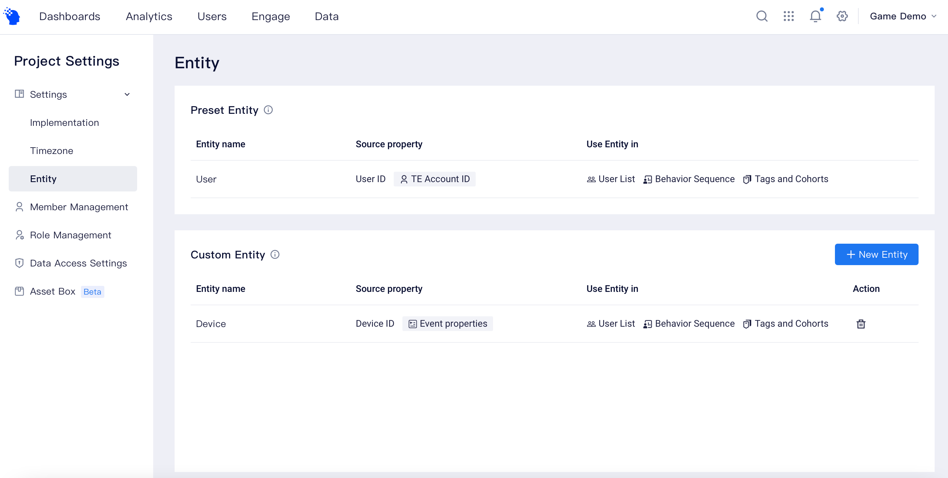Click the Beta badge next to Asset Box
The image size is (948, 478).
coord(92,292)
